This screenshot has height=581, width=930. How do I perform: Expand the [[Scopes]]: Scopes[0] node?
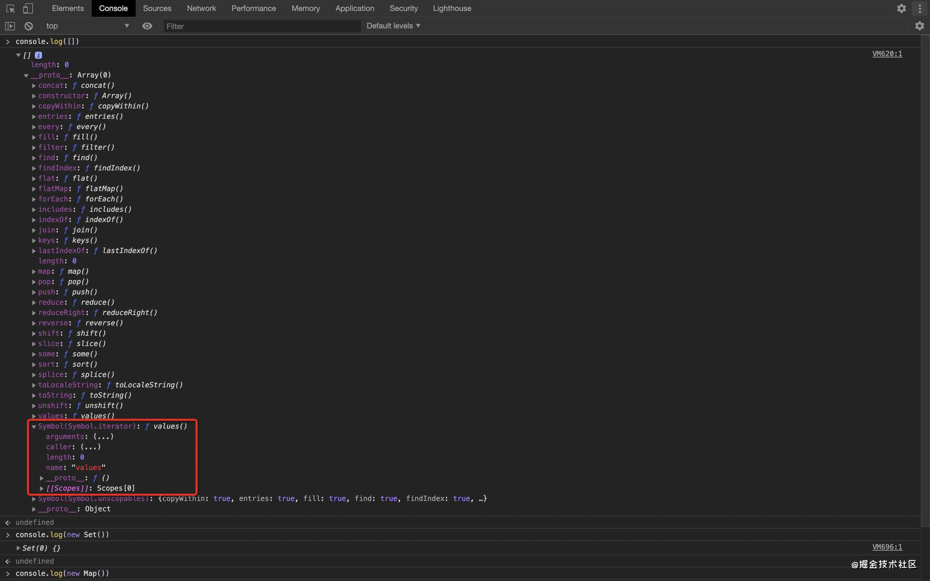pos(42,489)
